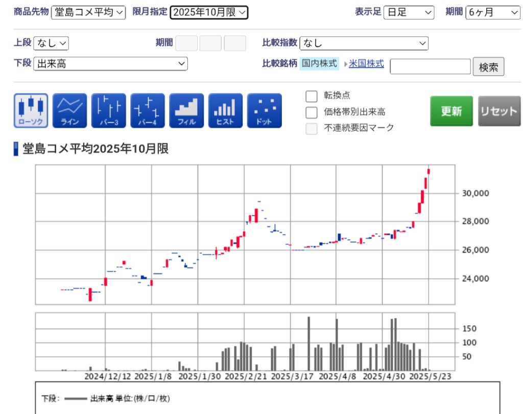
Task: Open the 表示足 日足 dropdown
Action: (409, 12)
